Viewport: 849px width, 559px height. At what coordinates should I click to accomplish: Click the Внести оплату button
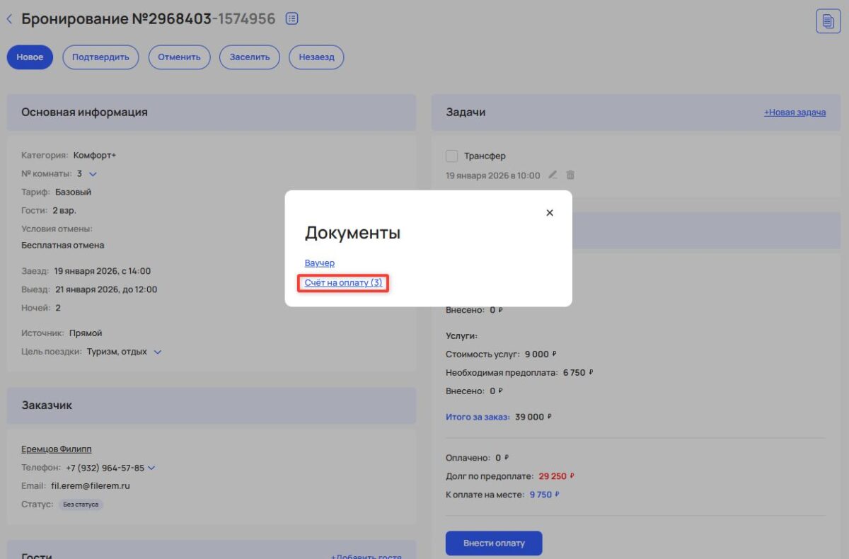tap(493, 543)
